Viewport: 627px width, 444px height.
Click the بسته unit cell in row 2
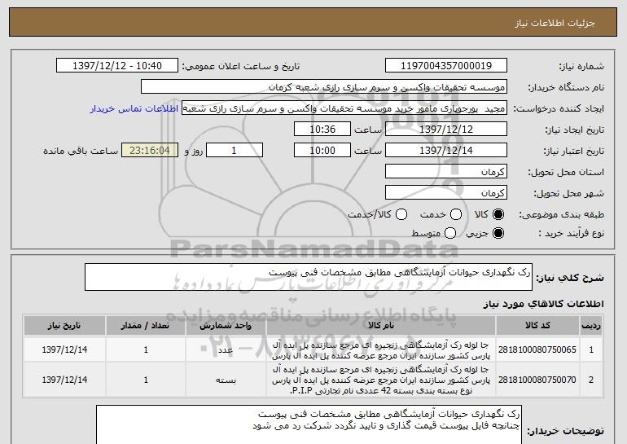tap(226, 380)
